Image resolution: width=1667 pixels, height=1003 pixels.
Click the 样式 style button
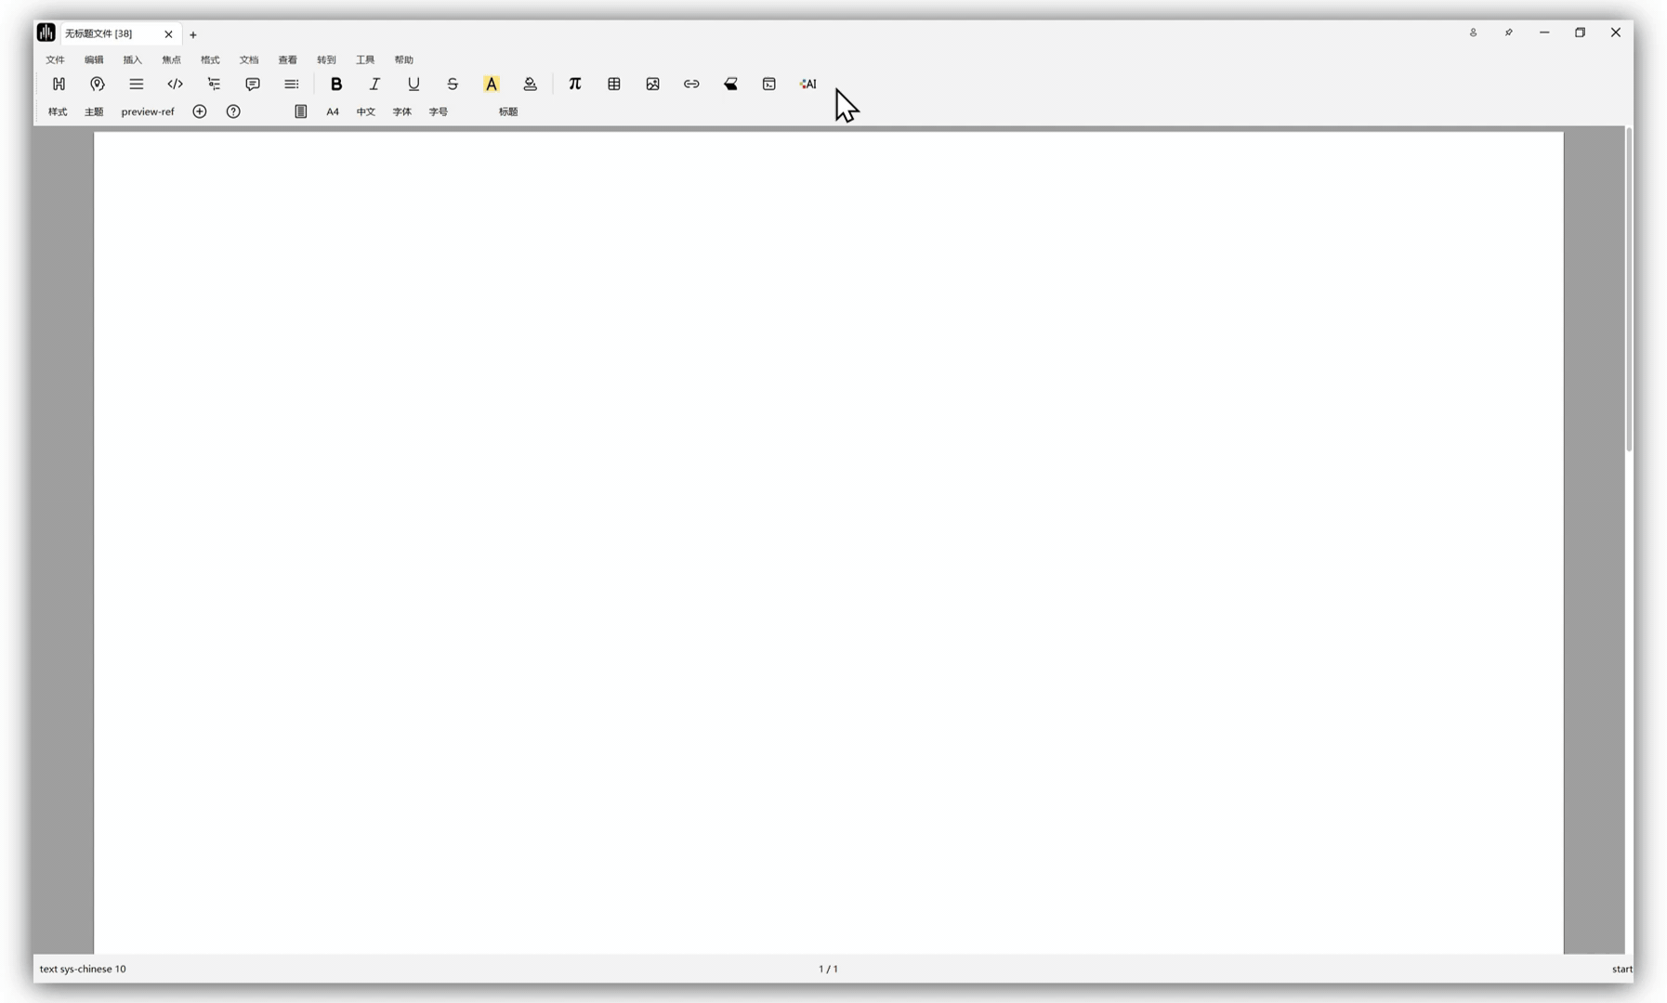[58, 111]
